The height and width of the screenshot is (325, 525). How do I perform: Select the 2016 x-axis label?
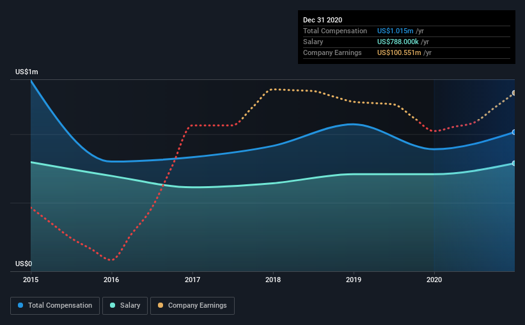111,280
